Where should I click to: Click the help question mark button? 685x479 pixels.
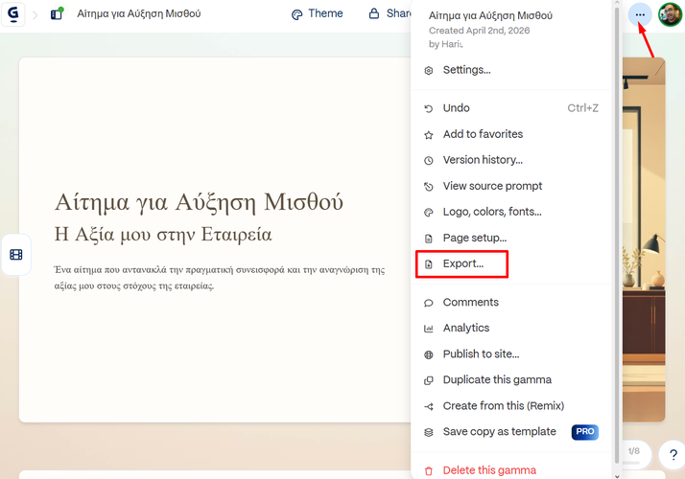[x=673, y=455]
